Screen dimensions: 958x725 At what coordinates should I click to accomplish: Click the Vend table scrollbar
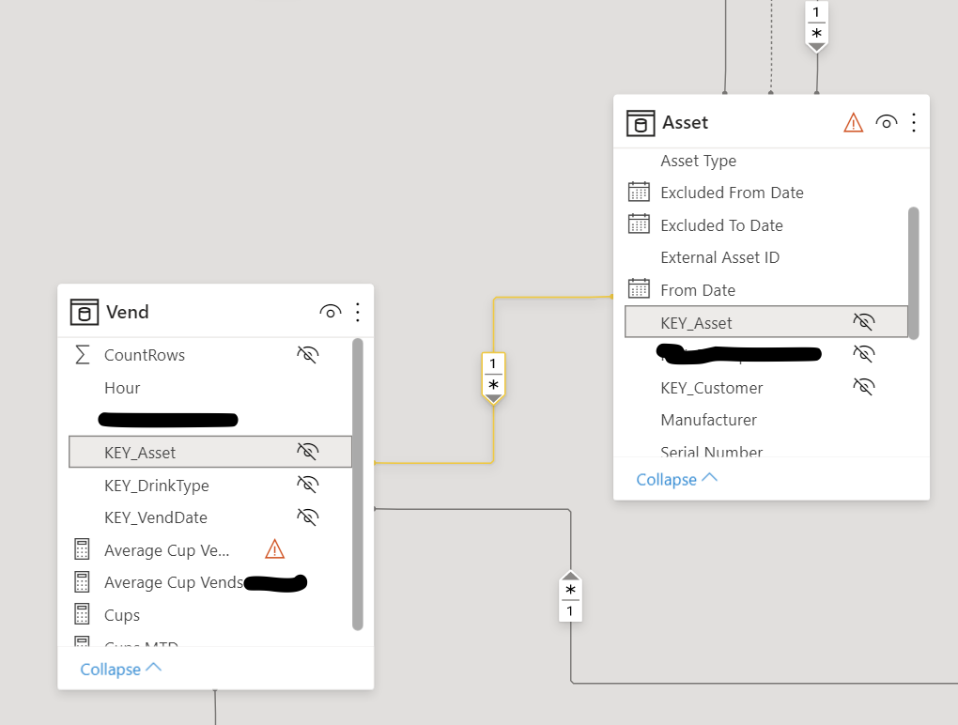[x=358, y=484]
